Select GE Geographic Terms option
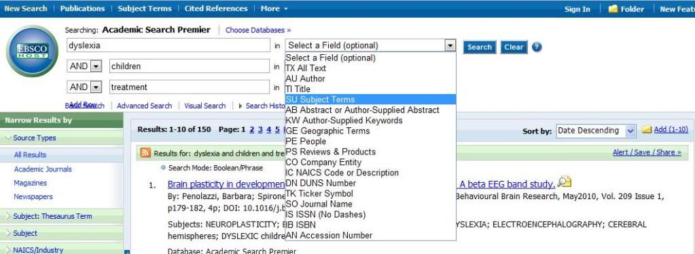 (370, 131)
